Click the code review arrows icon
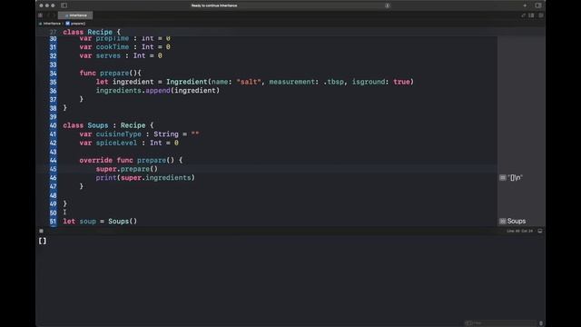This screenshot has height=327, width=581. click(x=523, y=15)
